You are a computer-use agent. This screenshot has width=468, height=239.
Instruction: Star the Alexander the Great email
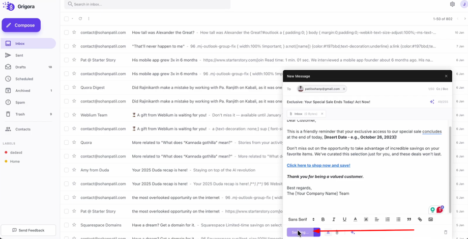pos(74,32)
